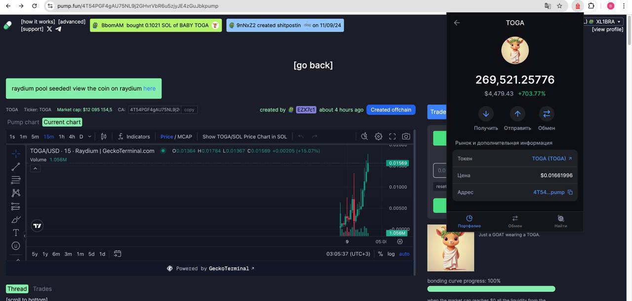Open the emoji sticker picker
Screen dimensions: 632x301
click(16, 246)
